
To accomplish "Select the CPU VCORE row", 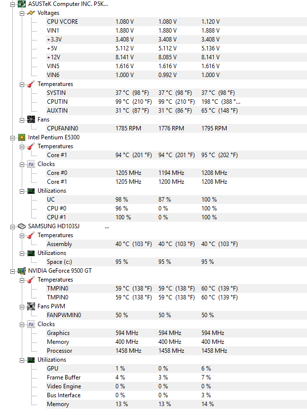I will pos(176,22).
